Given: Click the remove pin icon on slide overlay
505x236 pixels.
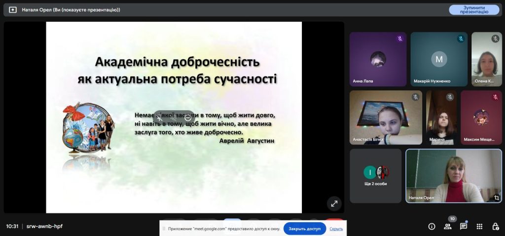Looking at the screenshot, I should click(188, 118).
